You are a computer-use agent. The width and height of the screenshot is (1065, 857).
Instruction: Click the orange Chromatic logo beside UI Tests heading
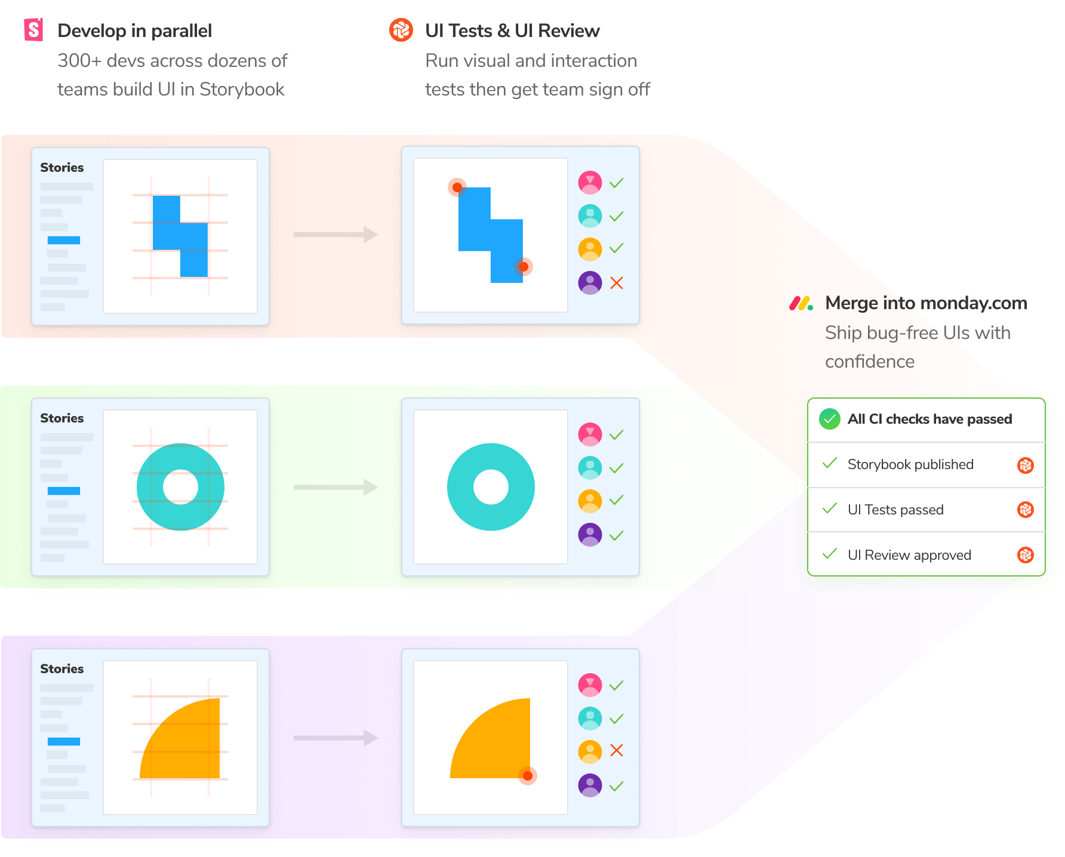[401, 30]
